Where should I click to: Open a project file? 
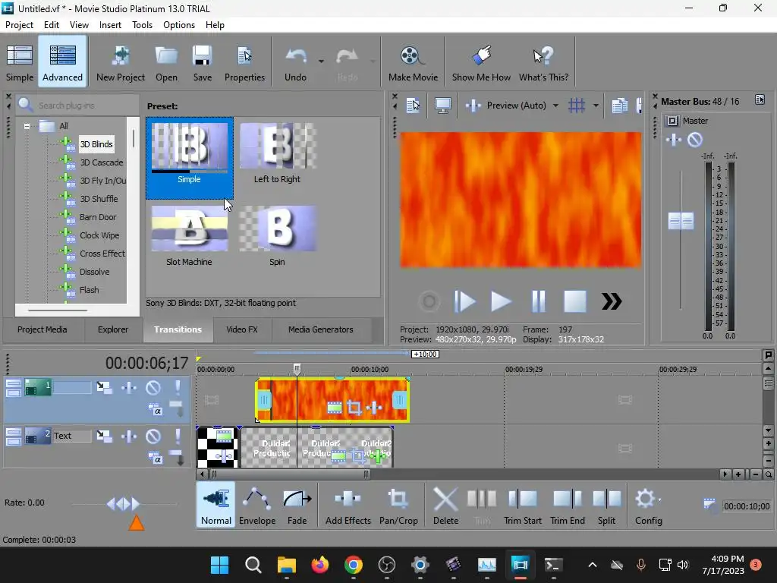[x=166, y=62]
